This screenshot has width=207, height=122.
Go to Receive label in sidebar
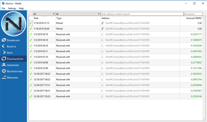[x=12, y=47]
